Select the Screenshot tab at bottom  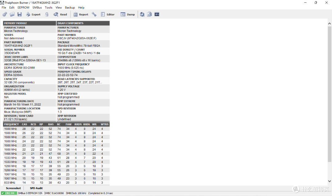click(x=13, y=188)
